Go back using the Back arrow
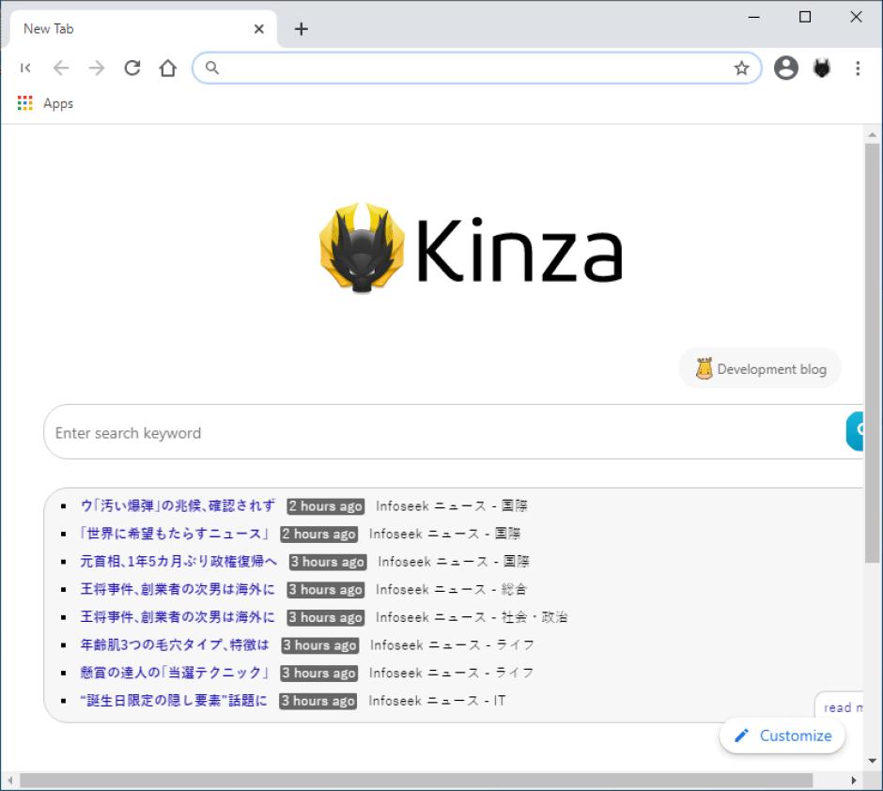Viewport: 883px width, 791px height. pyautogui.click(x=61, y=69)
